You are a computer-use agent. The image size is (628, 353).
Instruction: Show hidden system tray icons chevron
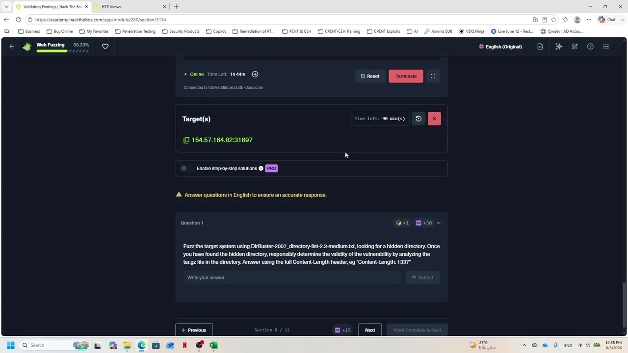tap(524, 345)
